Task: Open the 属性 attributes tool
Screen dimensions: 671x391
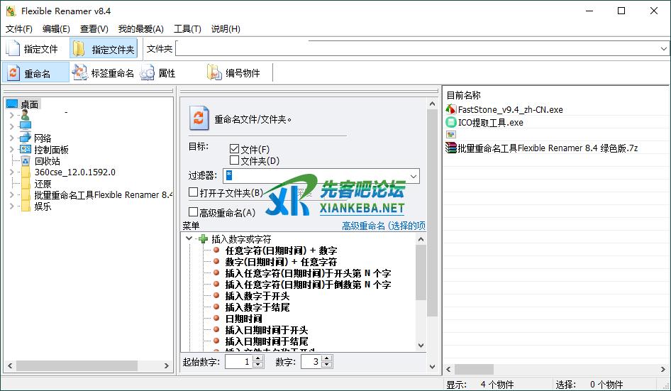Action: click(x=148, y=73)
